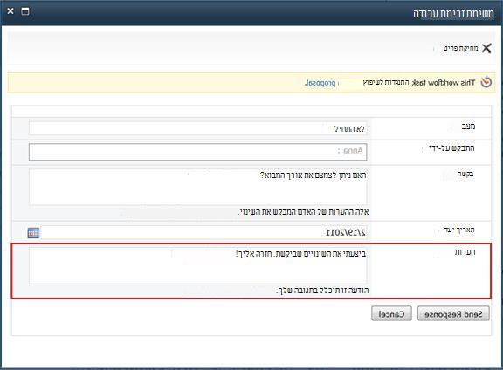The image size is (503, 370).
Task: Click the Cancel button
Action: coord(391,313)
